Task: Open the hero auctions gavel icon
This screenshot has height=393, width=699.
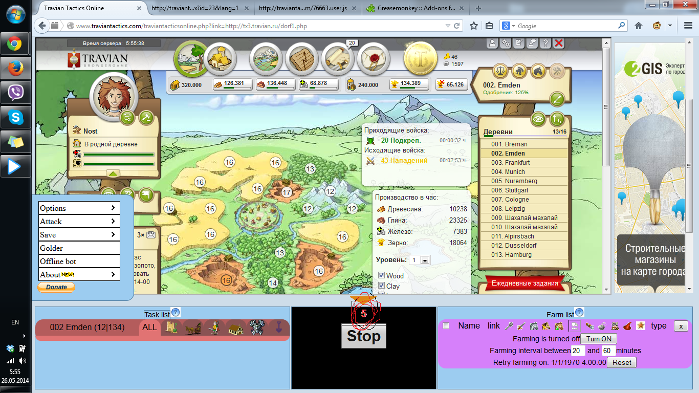Action: click(x=146, y=118)
